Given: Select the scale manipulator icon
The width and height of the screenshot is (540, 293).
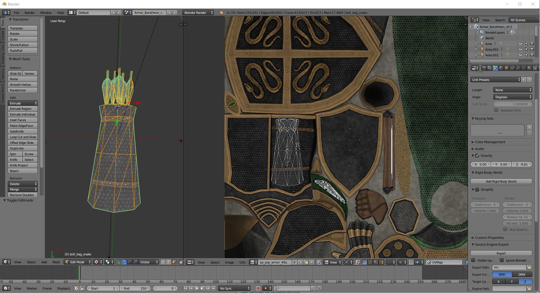Looking at the screenshot, I should pyautogui.click(x=135, y=262).
